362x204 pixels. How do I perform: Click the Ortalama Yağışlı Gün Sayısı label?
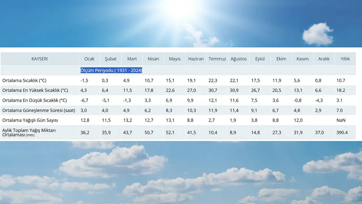pyautogui.click(x=30, y=120)
